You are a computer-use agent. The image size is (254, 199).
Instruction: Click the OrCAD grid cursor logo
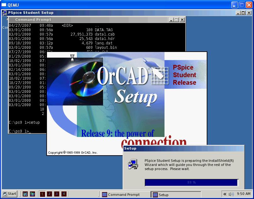[x=160, y=76]
